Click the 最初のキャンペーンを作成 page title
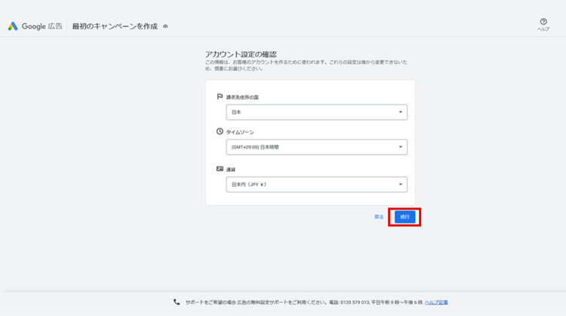566x316 pixels. (x=115, y=26)
